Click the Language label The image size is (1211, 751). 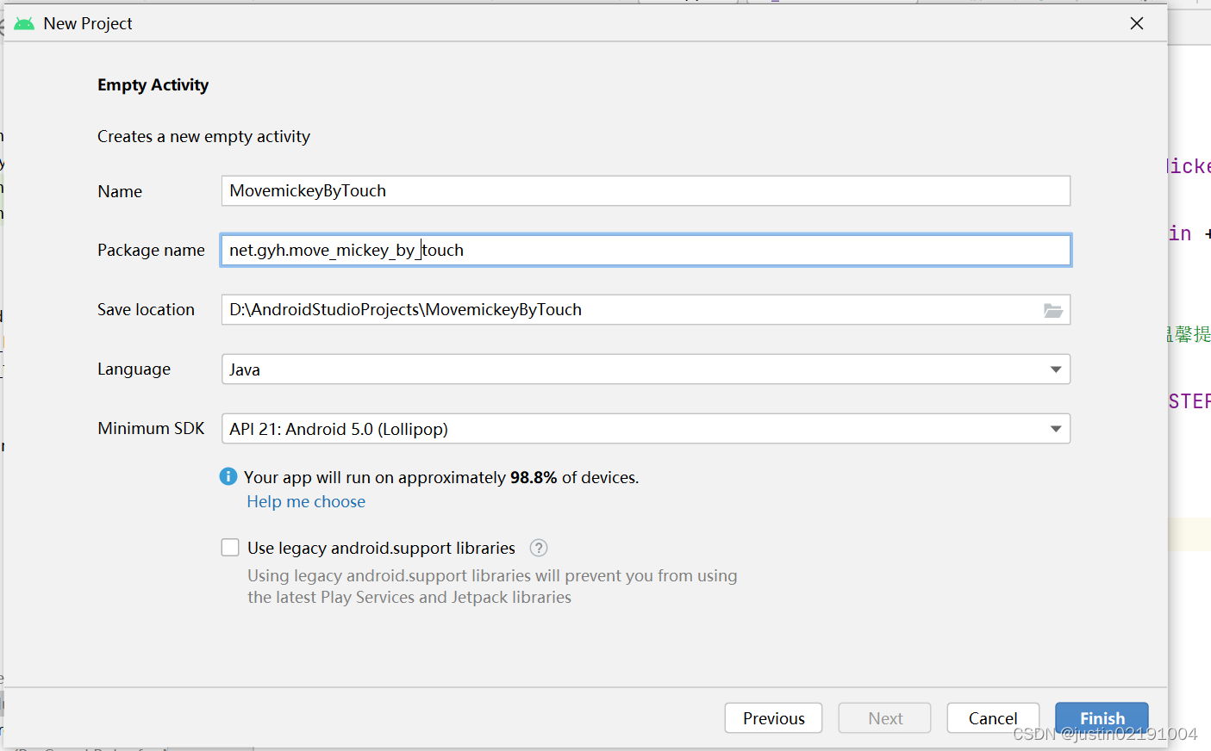click(134, 369)
